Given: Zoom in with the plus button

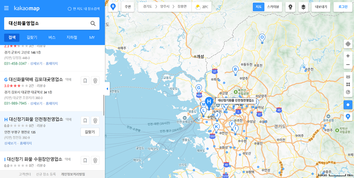Looking at the screenshot, I should [348, 56].
